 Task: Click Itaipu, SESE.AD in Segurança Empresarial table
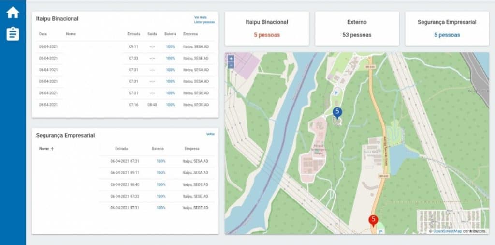(x=195, y=196)
